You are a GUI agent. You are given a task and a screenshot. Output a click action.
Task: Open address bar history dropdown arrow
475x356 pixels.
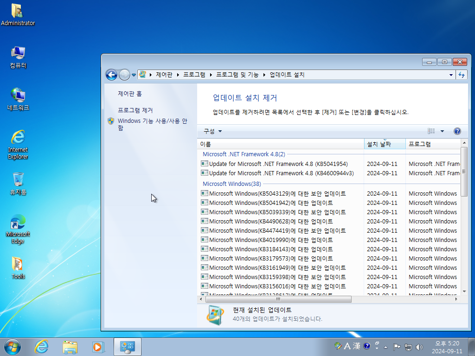[451, 75]
